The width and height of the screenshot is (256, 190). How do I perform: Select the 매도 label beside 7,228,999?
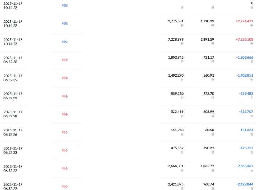(x=65, y=42)
